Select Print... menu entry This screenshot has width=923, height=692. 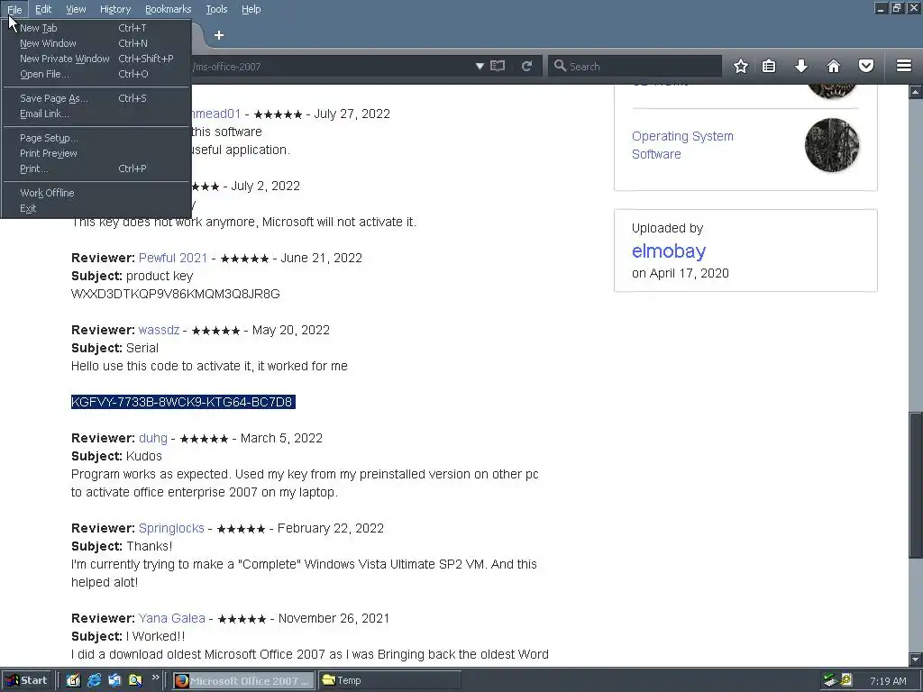tap(96, 168)
